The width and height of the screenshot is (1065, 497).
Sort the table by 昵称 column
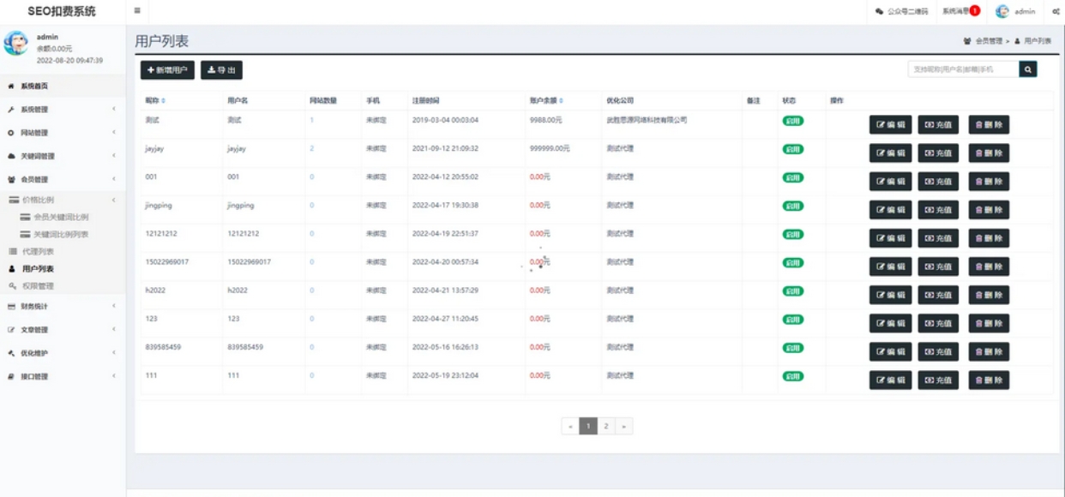tap(155, 101)
